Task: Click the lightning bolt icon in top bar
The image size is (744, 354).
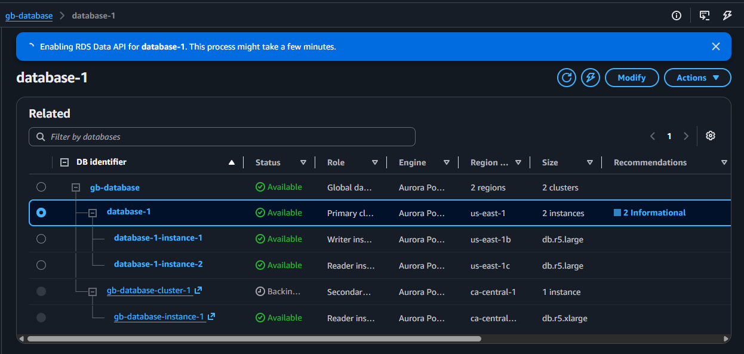Action: pyautogui.click(x=727, y=16)
